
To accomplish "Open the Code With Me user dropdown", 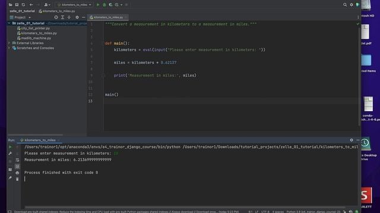I will [x=47, y=5].
